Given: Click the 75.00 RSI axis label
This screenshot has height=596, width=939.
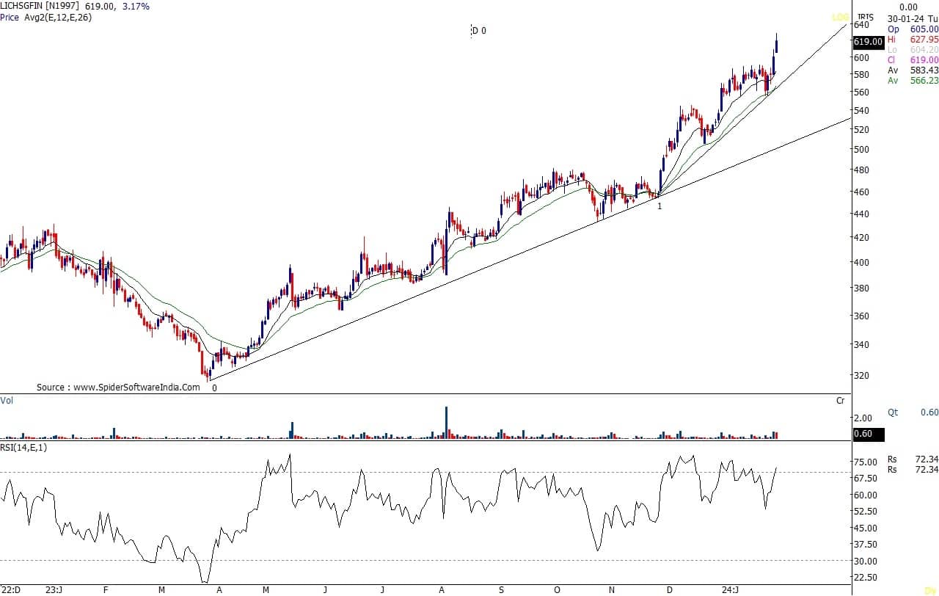Looking at the screenshot, I should (865, 462).
